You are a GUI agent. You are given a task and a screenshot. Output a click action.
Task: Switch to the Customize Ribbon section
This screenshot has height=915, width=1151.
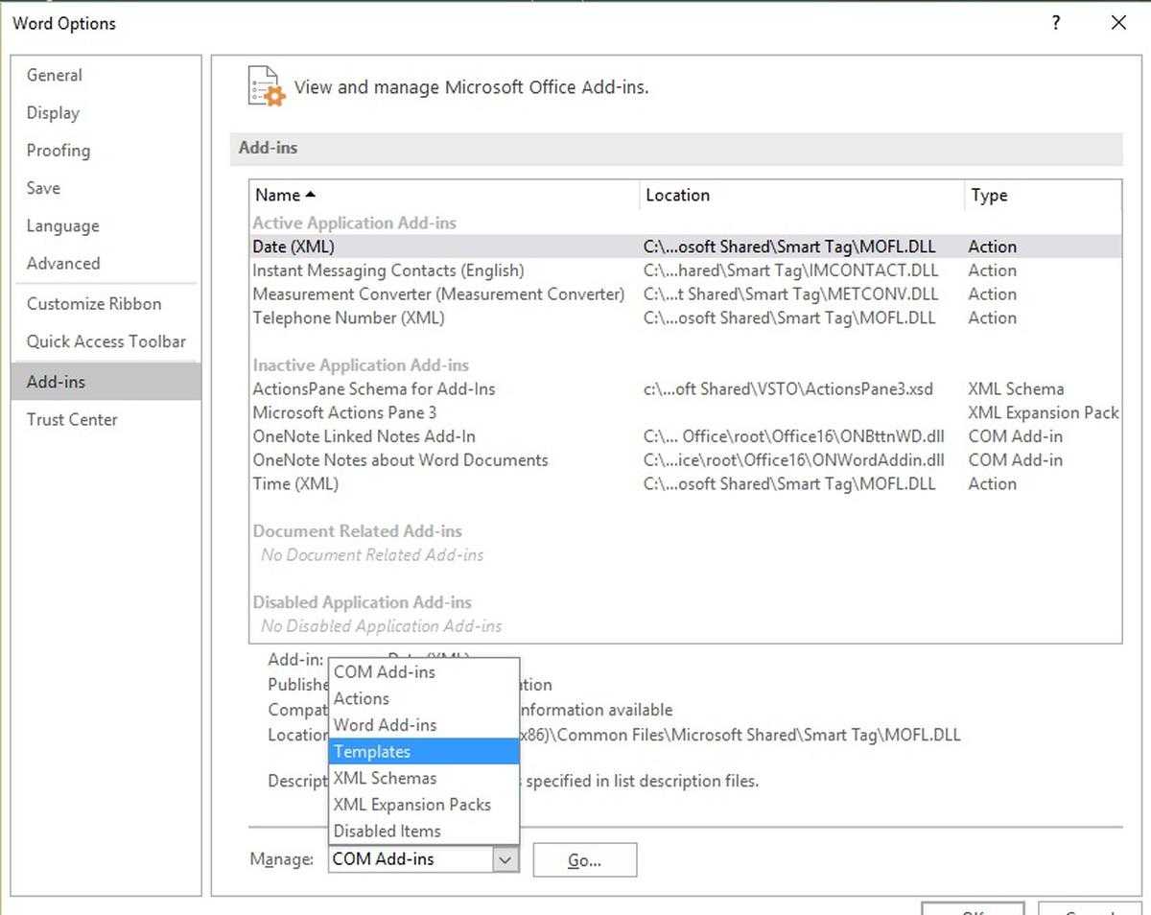pos(94,303)
